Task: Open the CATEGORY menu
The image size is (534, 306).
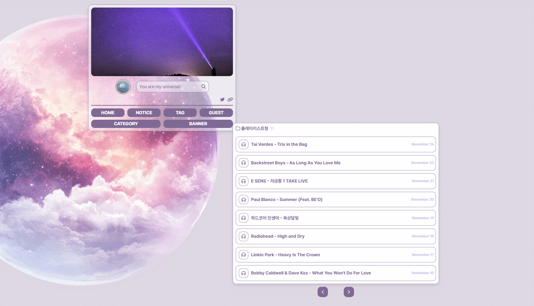Action: coord(126,123)
